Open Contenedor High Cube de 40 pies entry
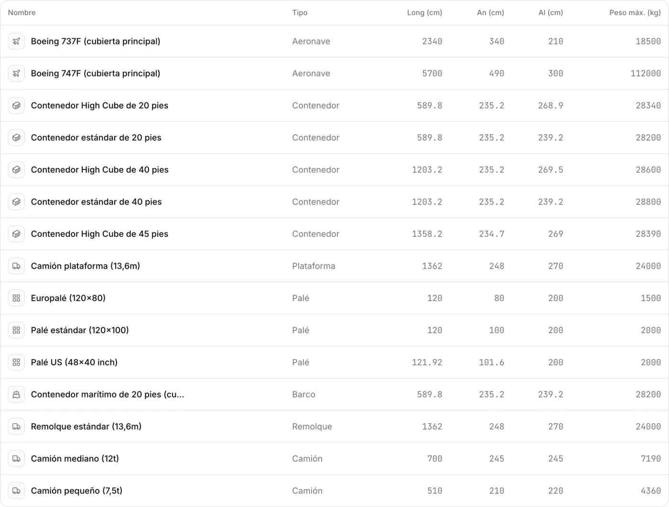 click(x=334, y=169)
